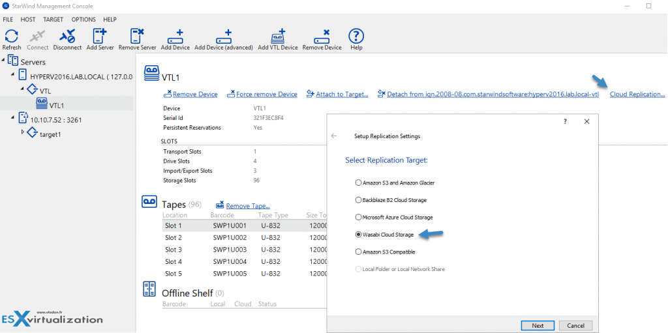The image size is (668, 333).
Task: Open the OPTIONS menu
Action: pyautogui.click(x=83, y=20)
